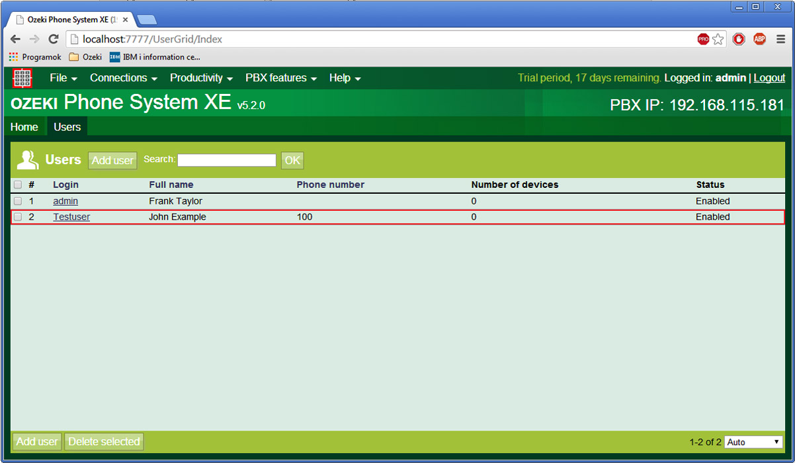Expand PBX features menu
Screen dimensions: 795x463
click(281, 78)
